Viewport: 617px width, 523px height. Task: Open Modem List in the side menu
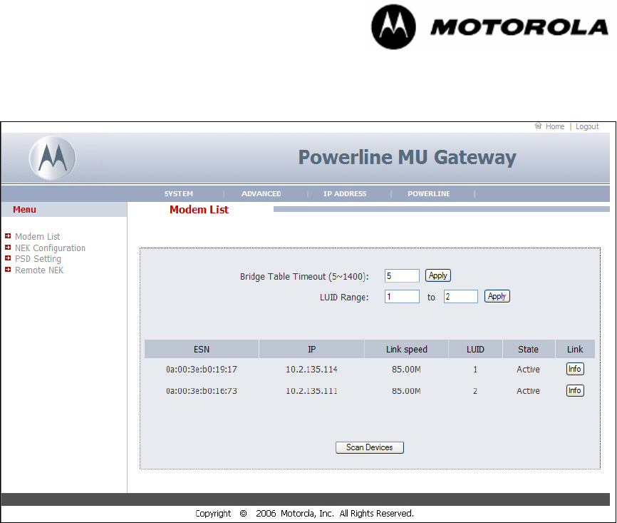[x=37, y=236]
